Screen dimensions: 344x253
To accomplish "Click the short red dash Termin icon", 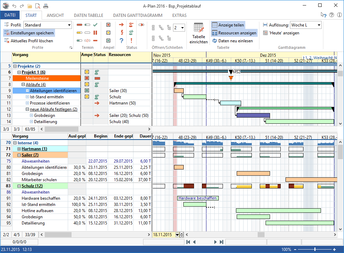I will tap(95, 41).
